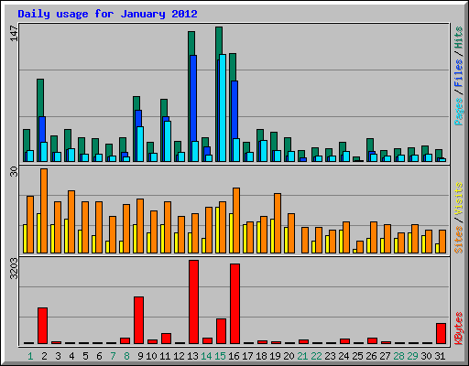Click day 15 on the x-axis

click(x=220, y=356)
